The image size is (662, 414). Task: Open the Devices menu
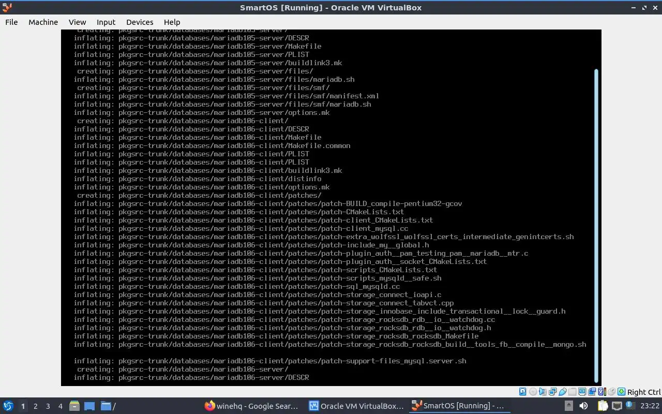[140, 22]
